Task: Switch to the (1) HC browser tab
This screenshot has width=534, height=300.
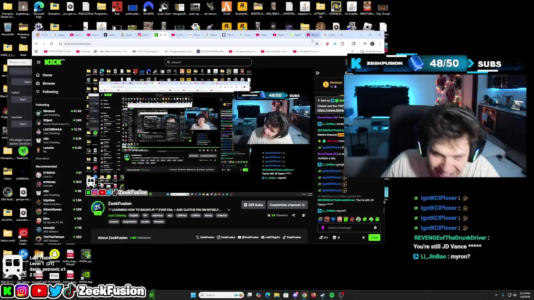Action: [x=178, y=35]
